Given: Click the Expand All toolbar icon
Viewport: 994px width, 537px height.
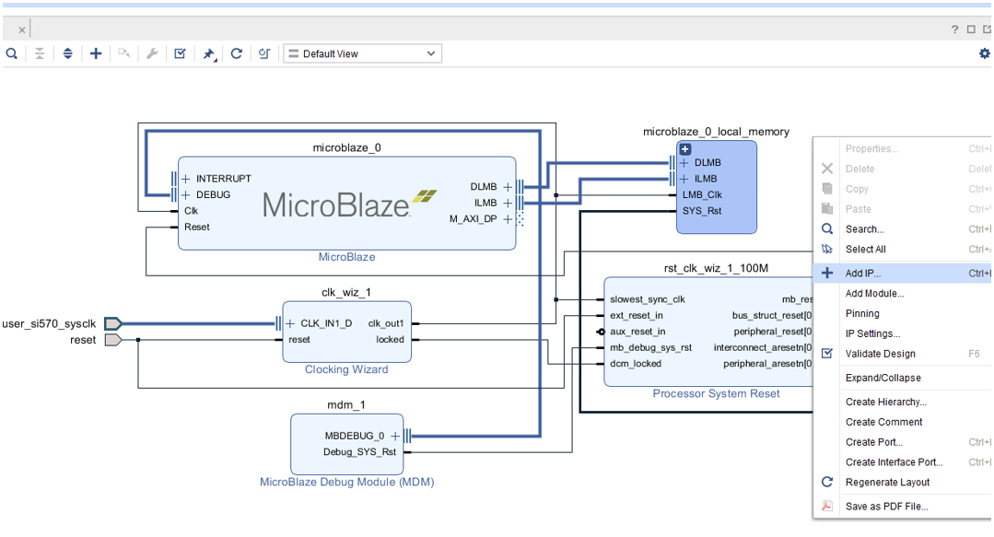Looking at the screenshot, I should [x=67, y=53].
